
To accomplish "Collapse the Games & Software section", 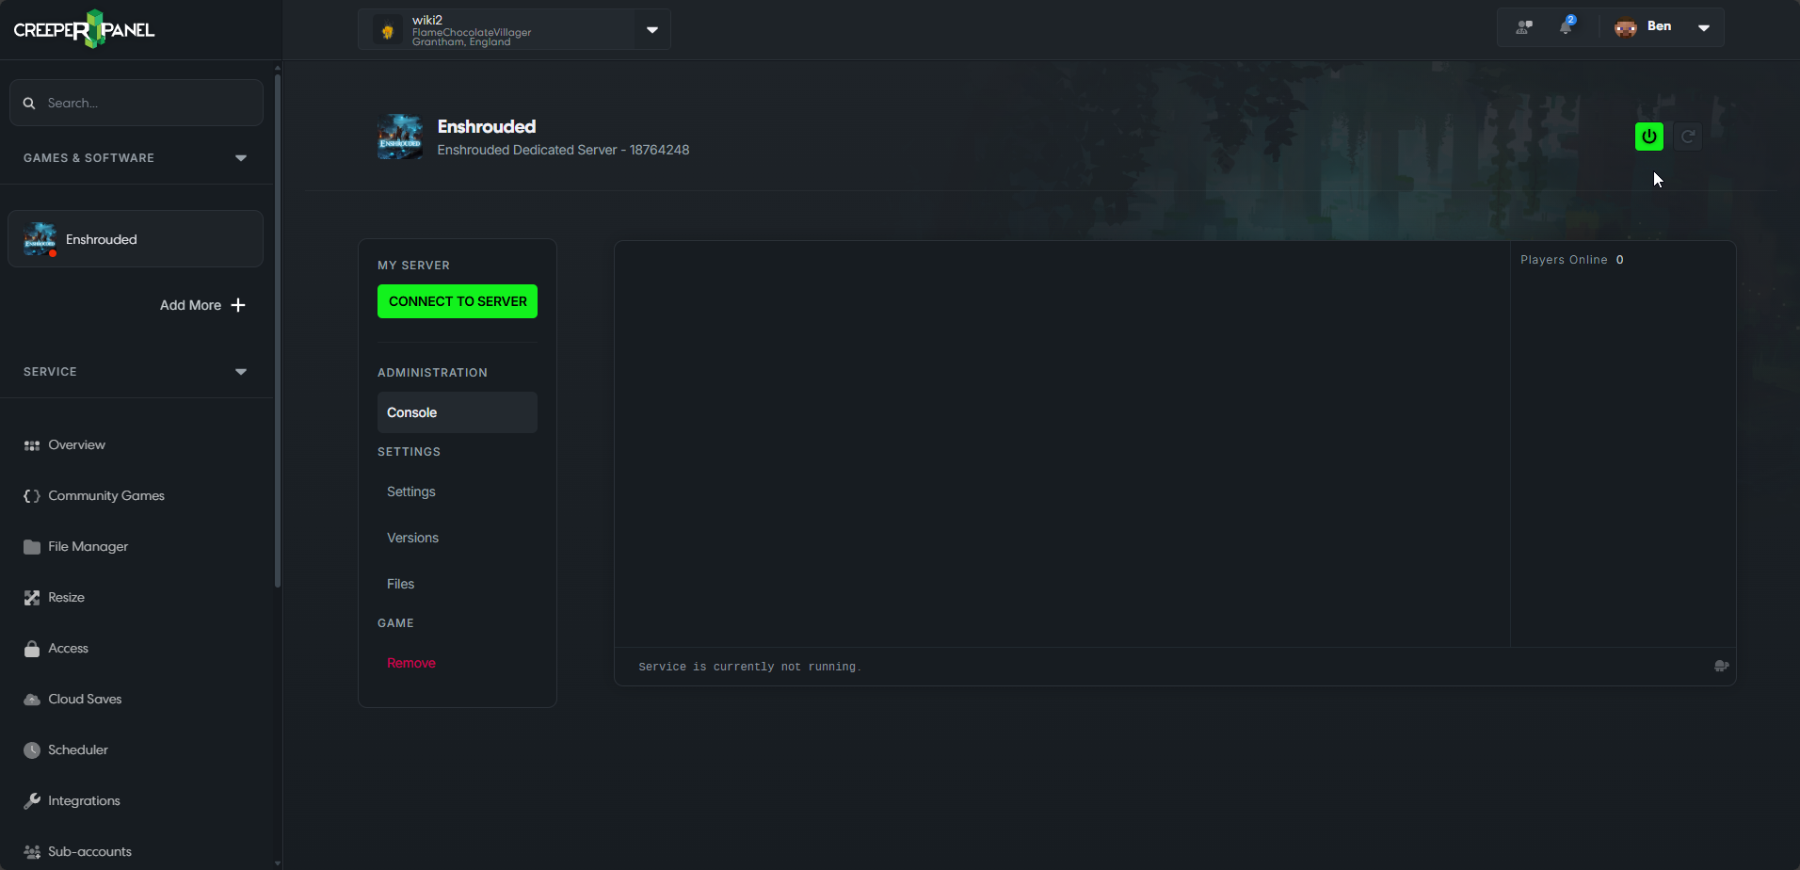I will pos(241,158).
